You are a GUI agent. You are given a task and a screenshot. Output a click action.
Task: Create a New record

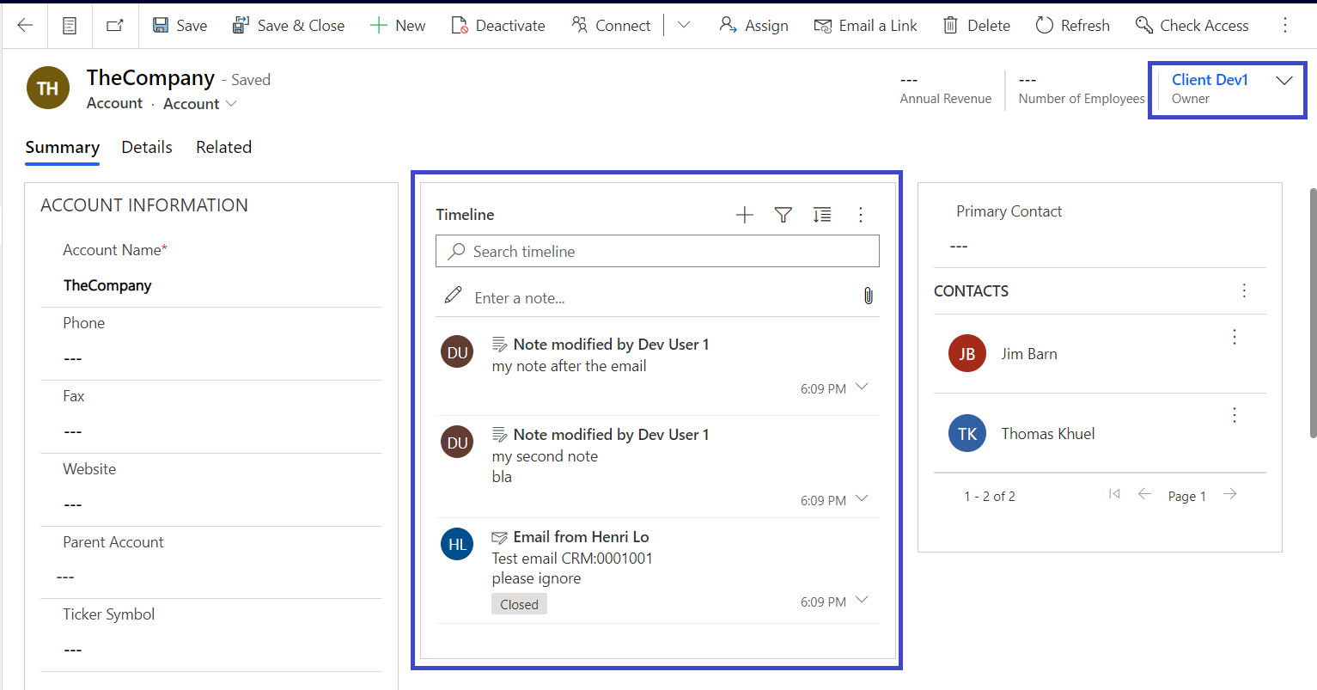click(x=398, y=25)
